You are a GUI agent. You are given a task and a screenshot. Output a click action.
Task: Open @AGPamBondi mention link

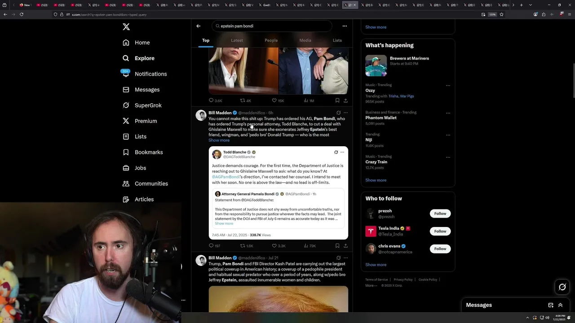click(226, 177)
